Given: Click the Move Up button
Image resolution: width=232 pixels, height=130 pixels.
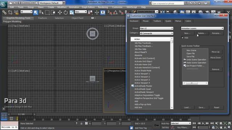Looking at the screenshot, I should pos(216,52).
